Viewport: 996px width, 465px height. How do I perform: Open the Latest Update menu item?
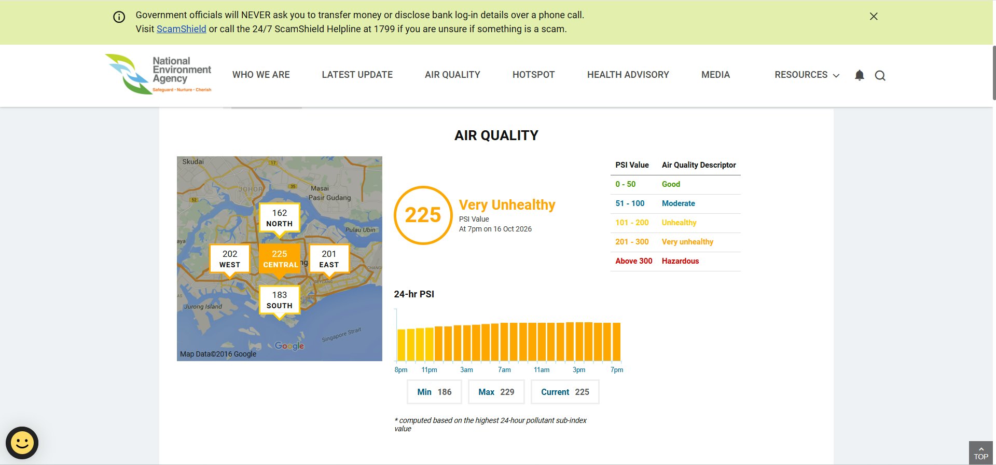tap(357, 75)
